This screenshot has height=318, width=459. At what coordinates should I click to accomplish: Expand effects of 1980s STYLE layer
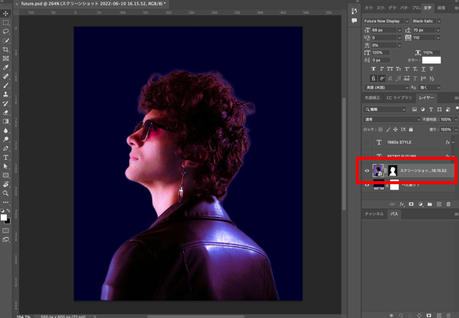click(x=453, y=142)
